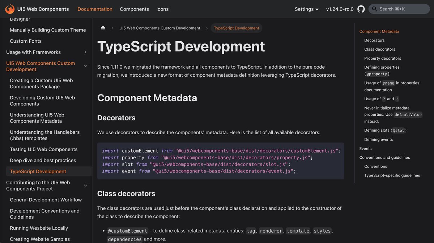Collapse UI5 Web Components Custom Development chevron
Image resolution: width=434 pixels, height=243 pixels.
point(86,66)
